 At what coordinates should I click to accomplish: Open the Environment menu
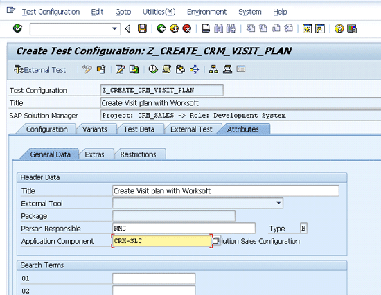point(206,12)
